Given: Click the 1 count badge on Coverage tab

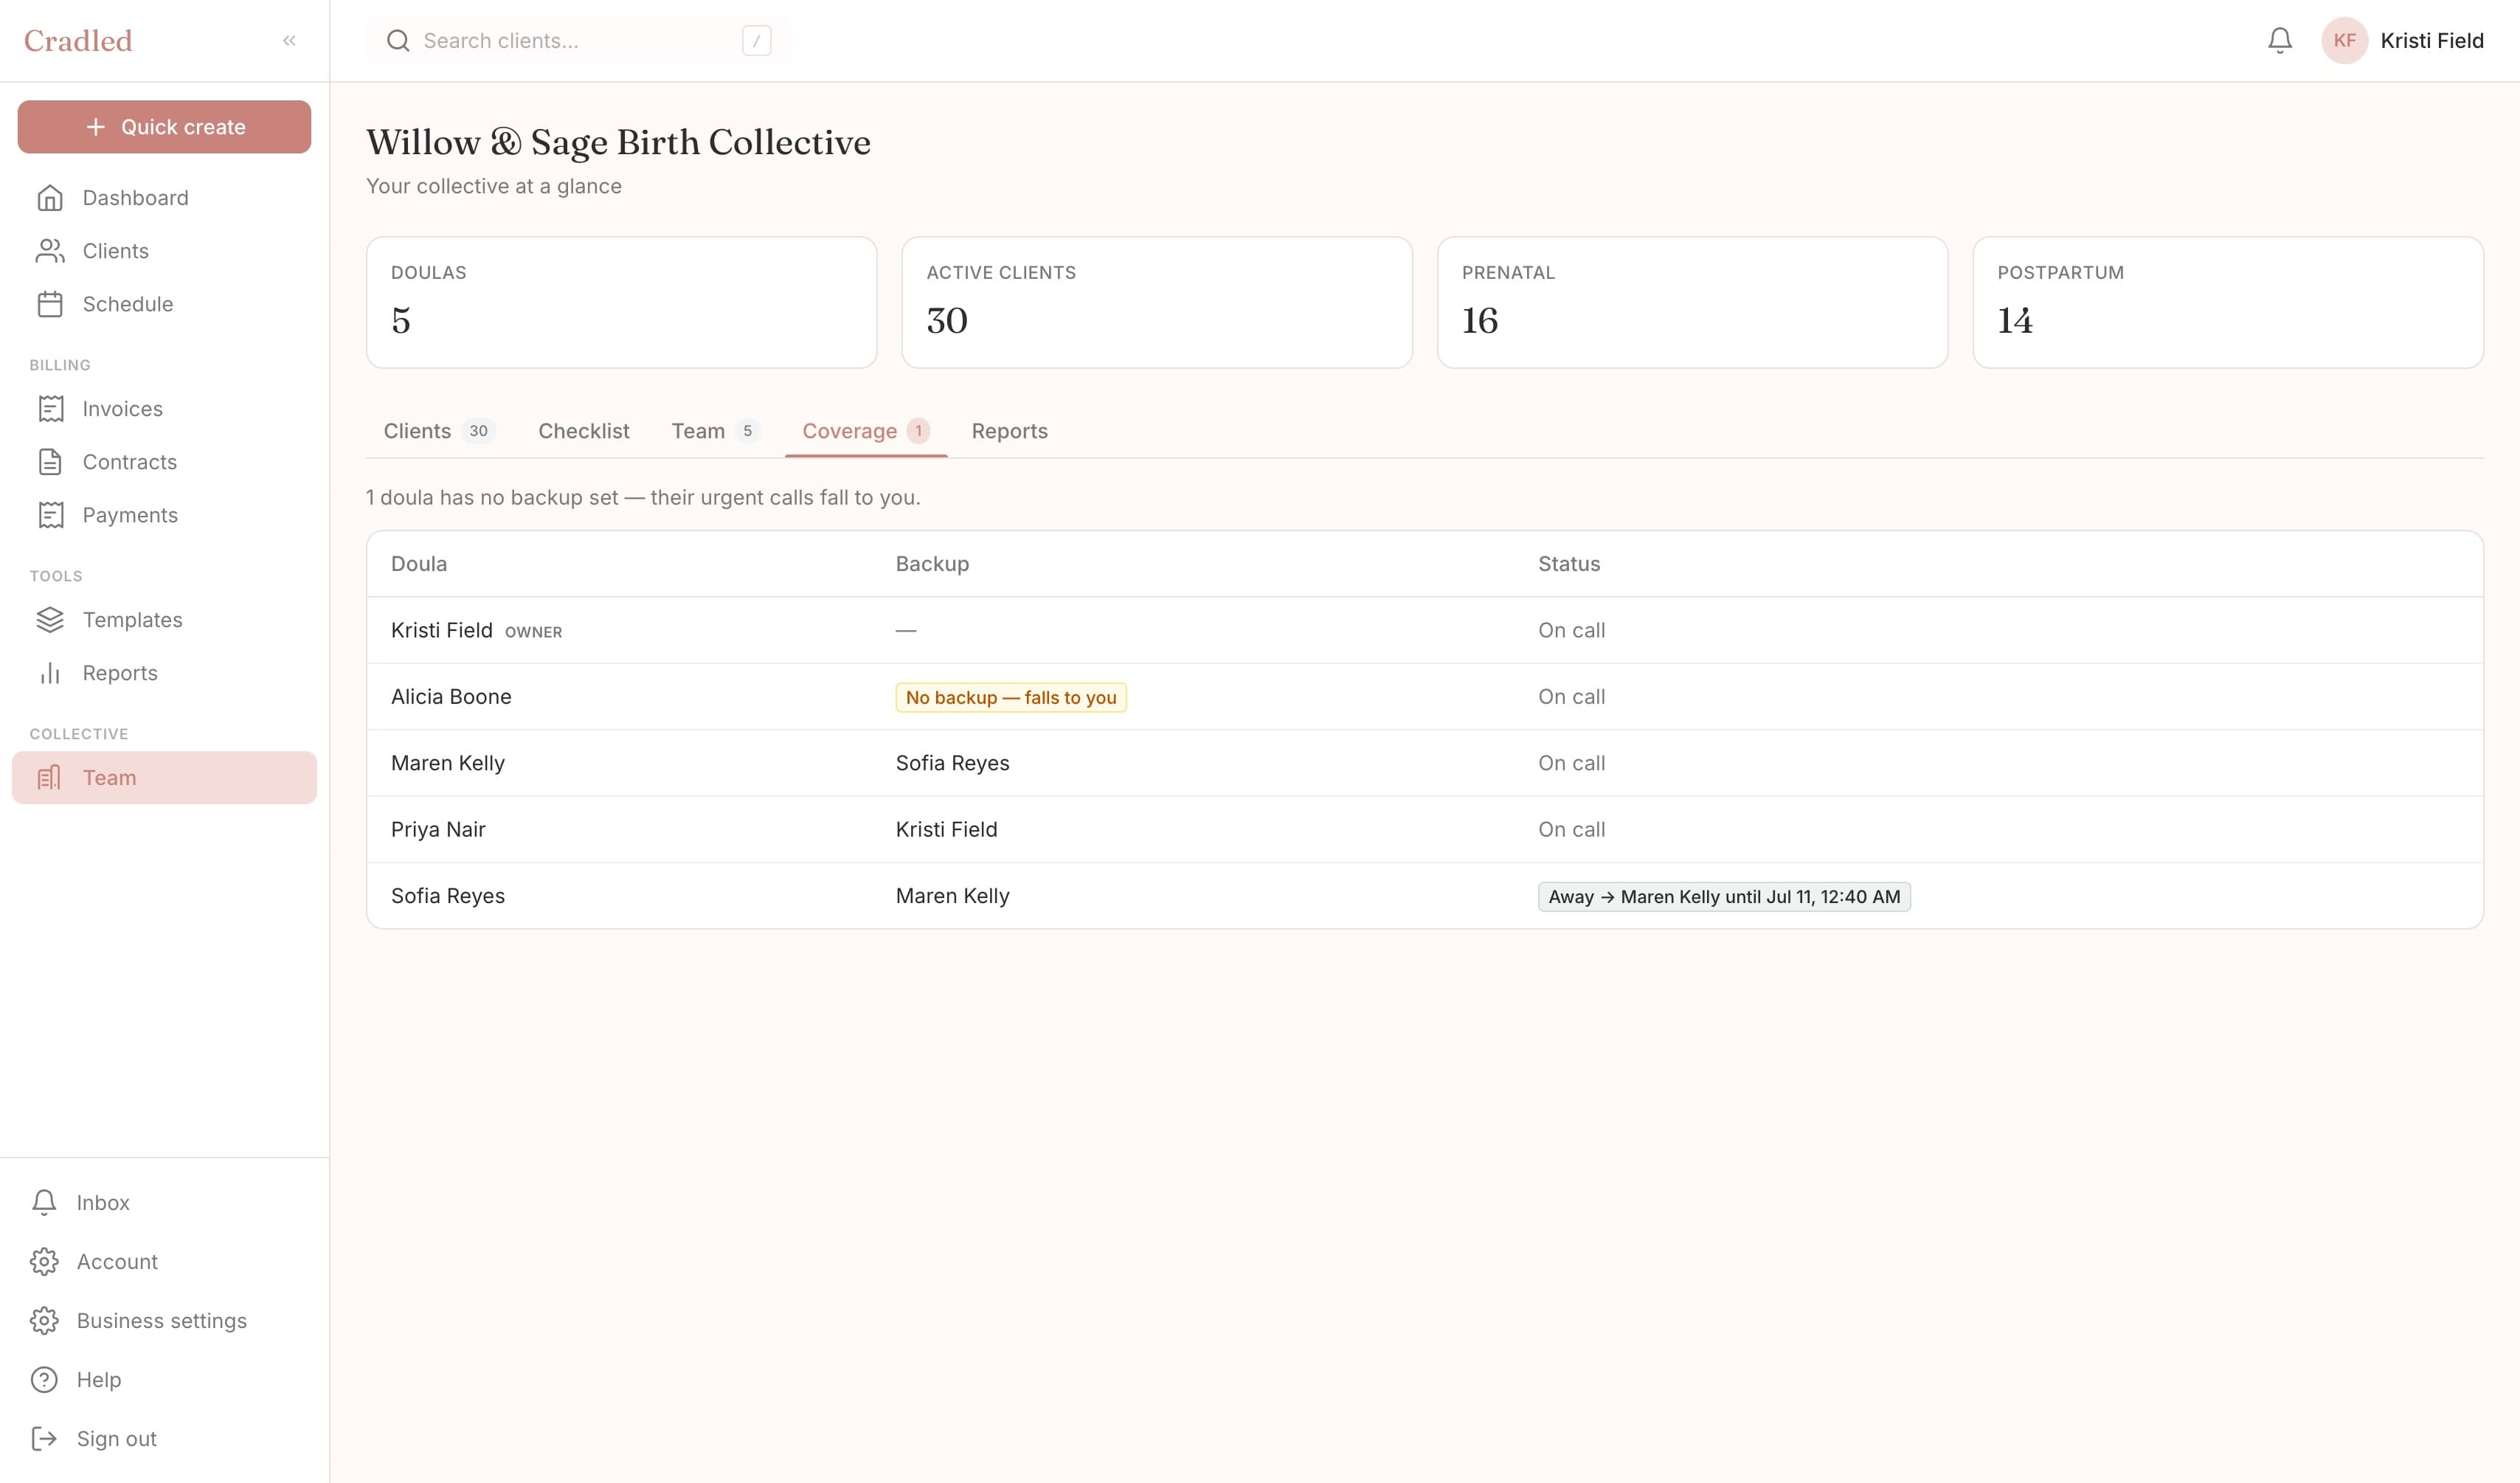Looking at the screenshot, I should 918,431.
